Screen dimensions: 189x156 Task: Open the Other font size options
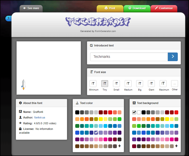tap(175, 83)
